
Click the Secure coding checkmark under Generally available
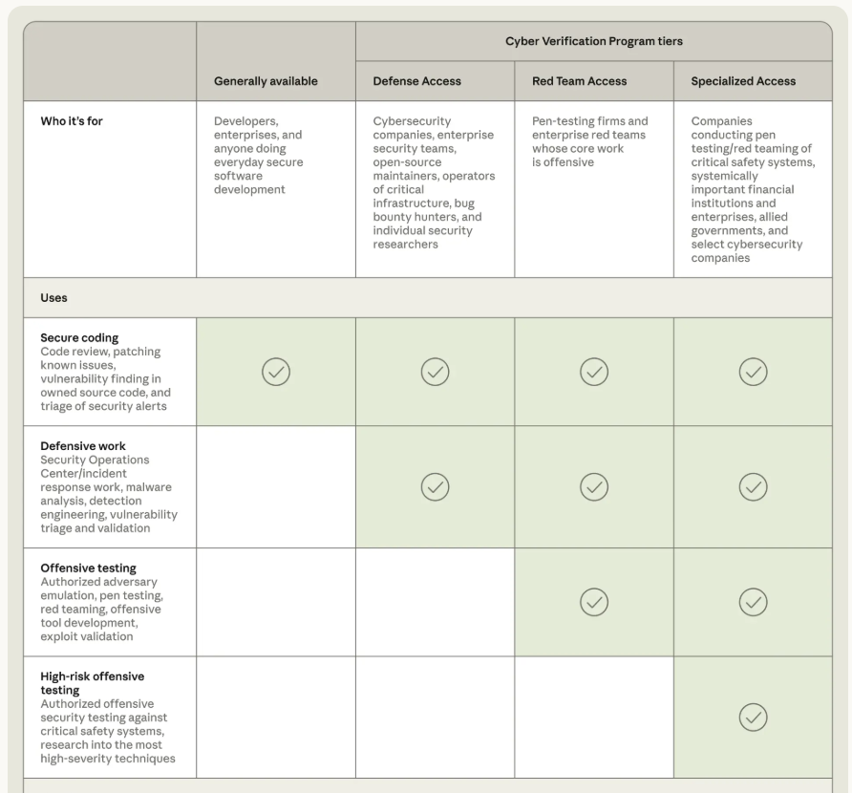click(x=276, y=372)
